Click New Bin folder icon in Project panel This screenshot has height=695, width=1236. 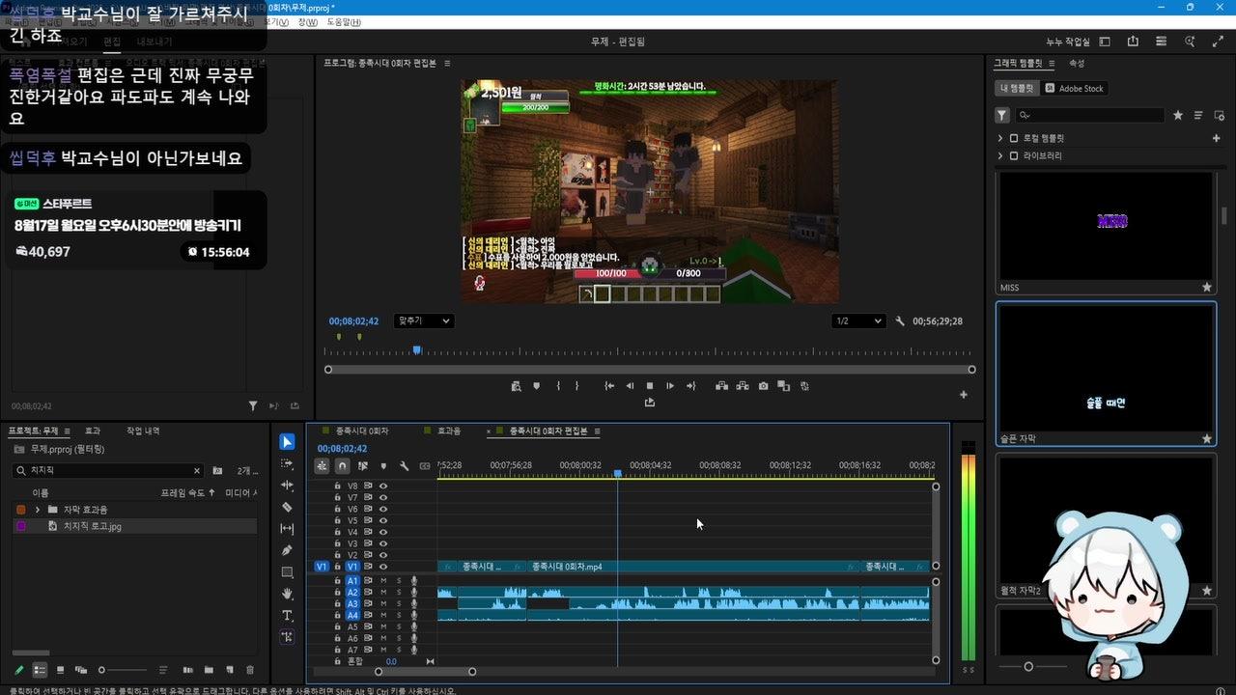[210, 670]
